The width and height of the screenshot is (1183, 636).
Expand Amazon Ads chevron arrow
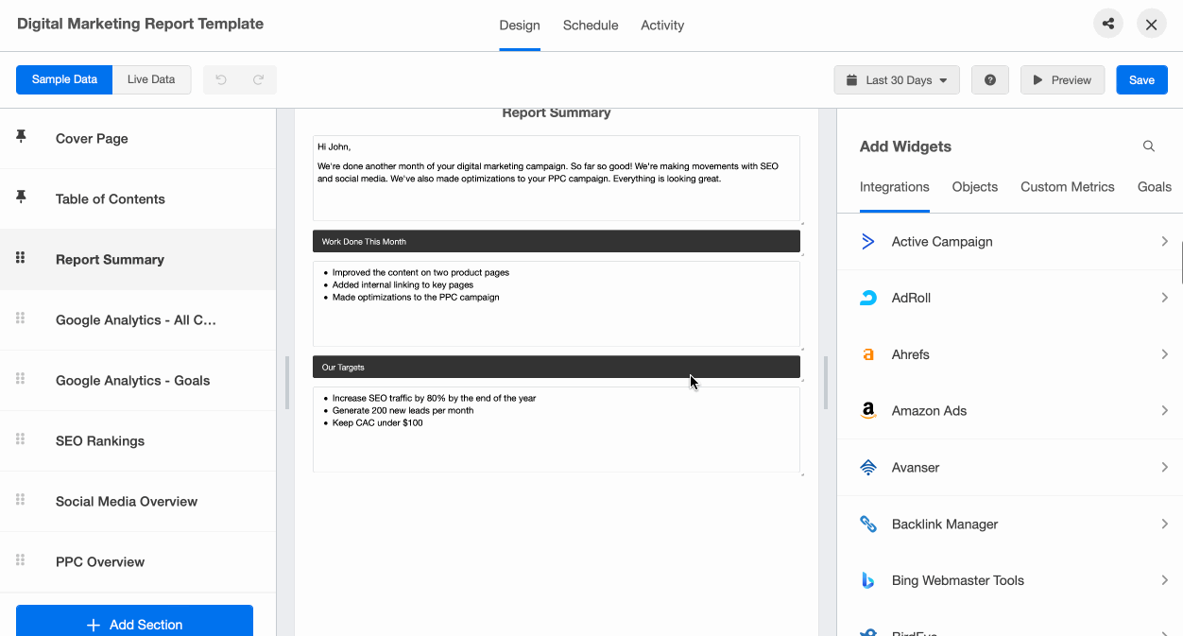point(1164,411)
